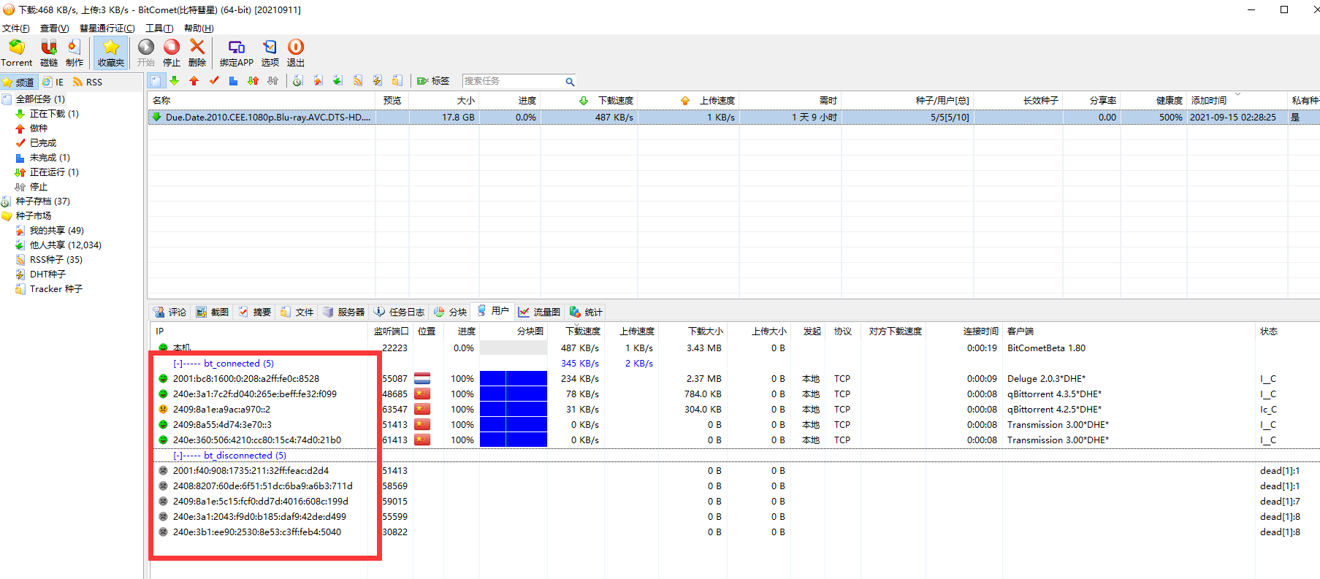Open the 服务器 trackers tab
This screenshot has width=1320, height=579.
343,312
